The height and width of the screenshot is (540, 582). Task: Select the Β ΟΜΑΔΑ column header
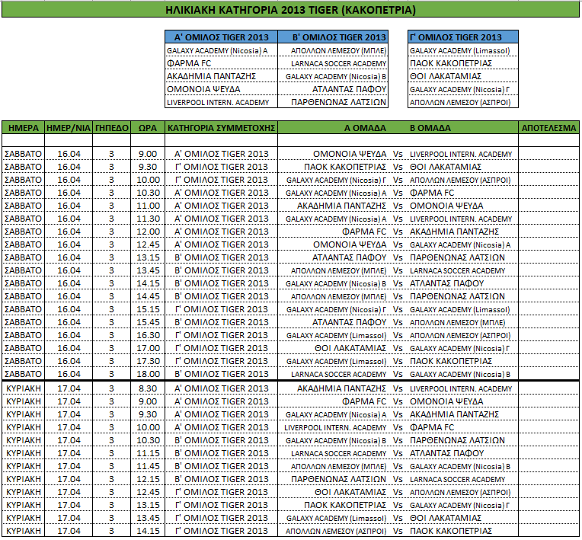coord(430,128)
